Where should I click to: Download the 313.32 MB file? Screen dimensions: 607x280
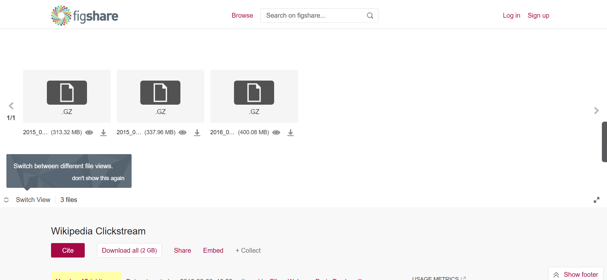103,133
